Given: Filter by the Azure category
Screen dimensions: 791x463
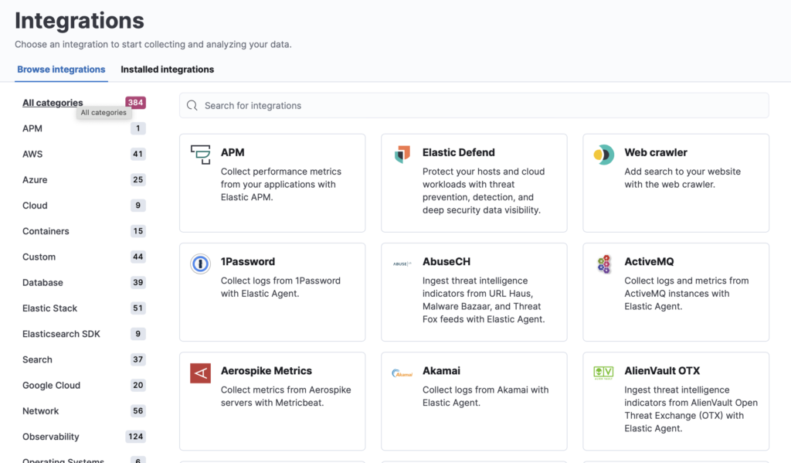Looking at the screenshot, I should [x=34, y=179].
